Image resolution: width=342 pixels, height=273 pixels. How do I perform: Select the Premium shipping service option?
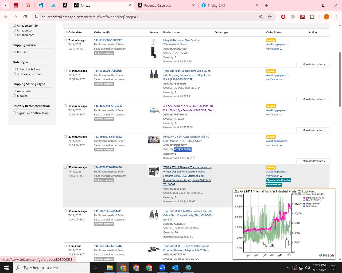coord(14,52)
